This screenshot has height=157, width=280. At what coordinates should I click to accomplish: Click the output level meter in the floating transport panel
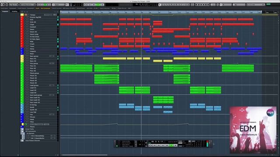tap(207, 143)
